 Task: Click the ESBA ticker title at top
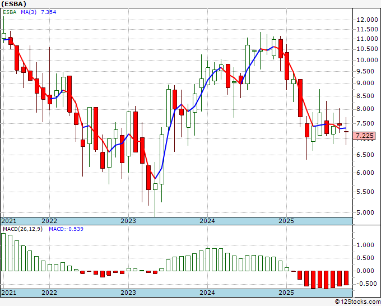click(14, 4)
